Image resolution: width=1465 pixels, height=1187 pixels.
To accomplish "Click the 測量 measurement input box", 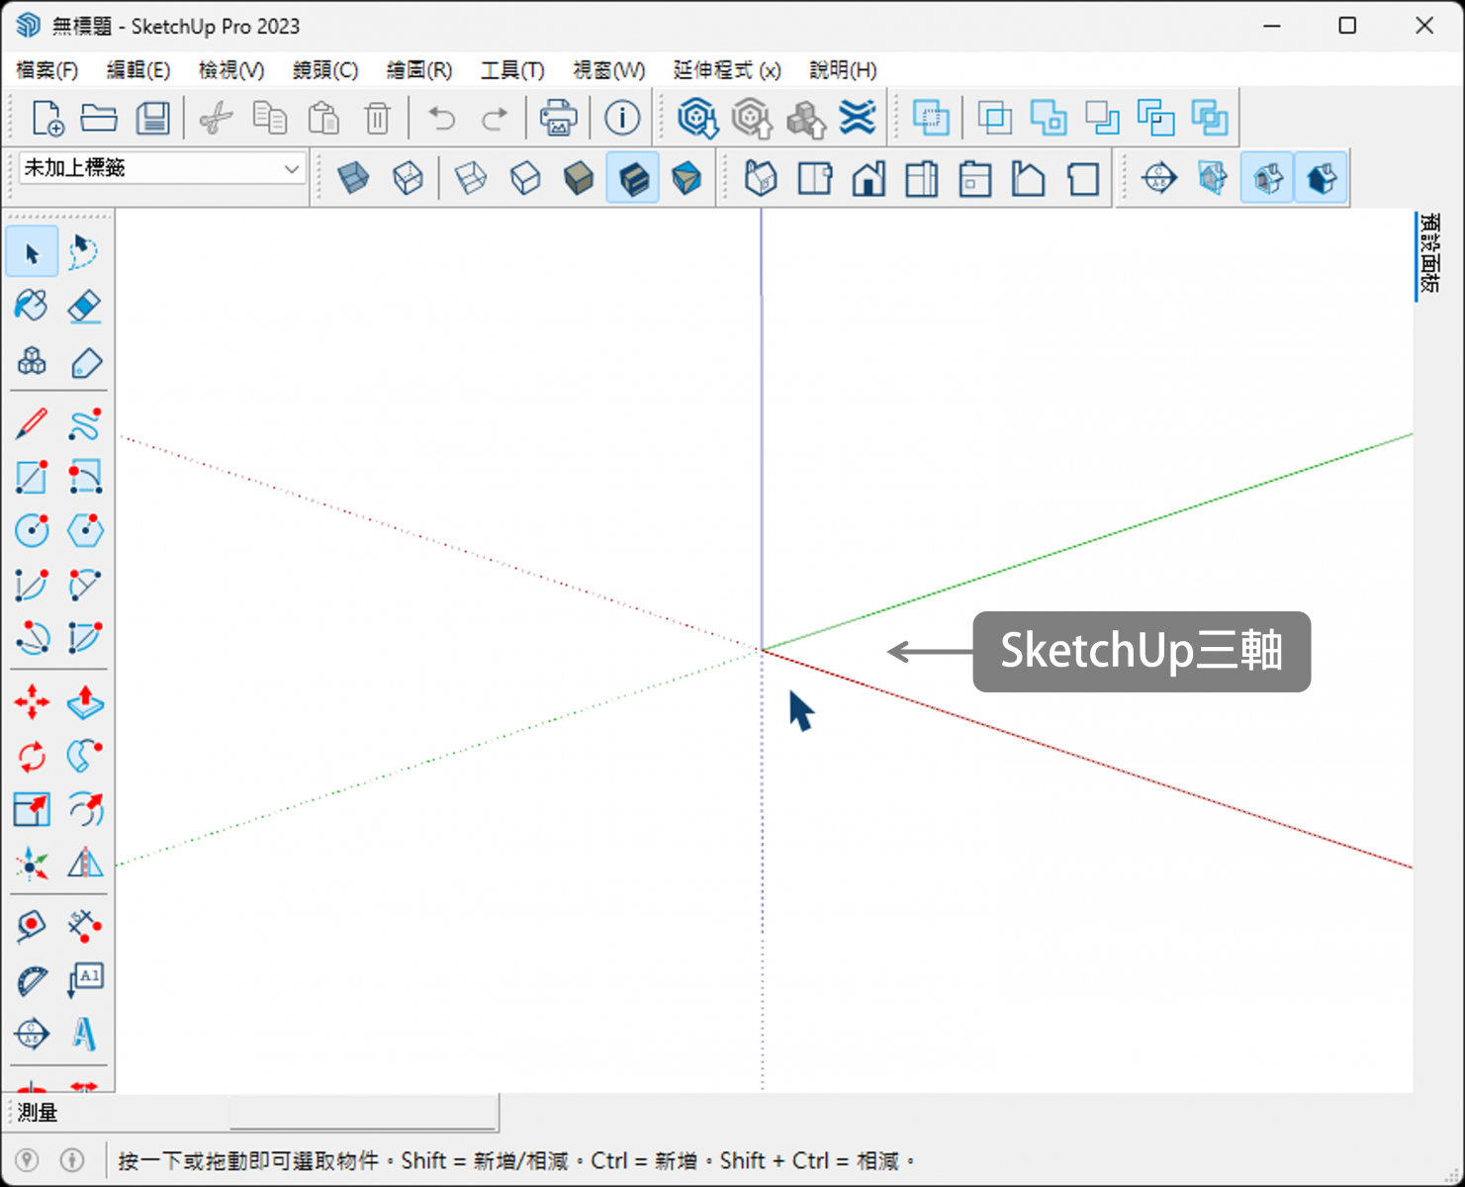I will [362, 1112].
